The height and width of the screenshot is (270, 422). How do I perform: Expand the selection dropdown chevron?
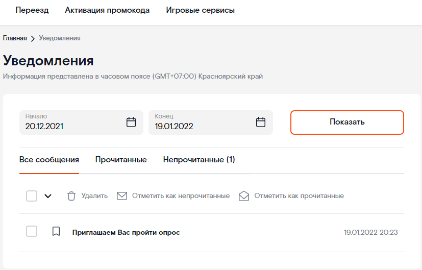48,196
